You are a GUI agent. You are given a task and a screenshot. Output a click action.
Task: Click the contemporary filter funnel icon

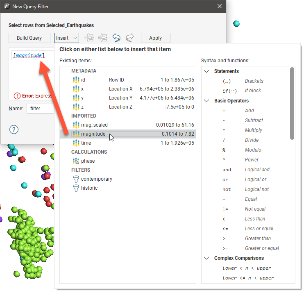(76, 179)
